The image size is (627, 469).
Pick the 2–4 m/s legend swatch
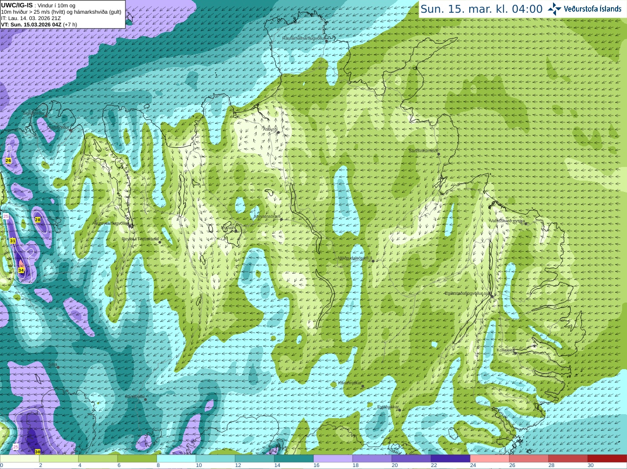59,459
